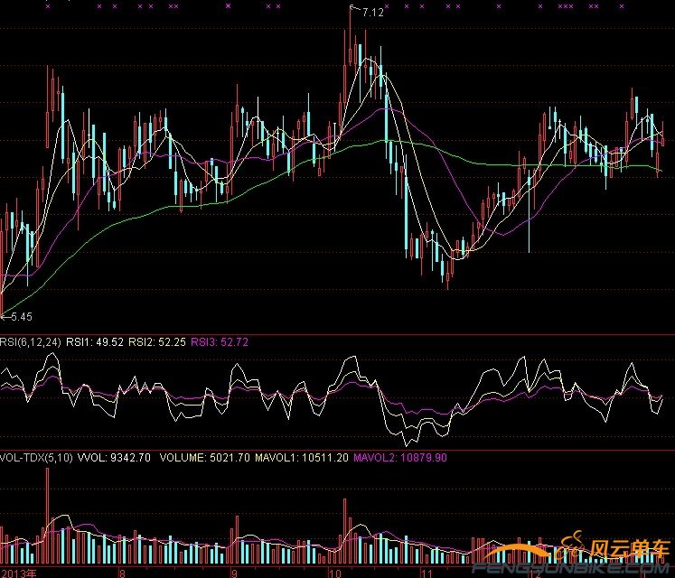Jump to month 8 on time axis
675x578 pixels.
[121, 573]
